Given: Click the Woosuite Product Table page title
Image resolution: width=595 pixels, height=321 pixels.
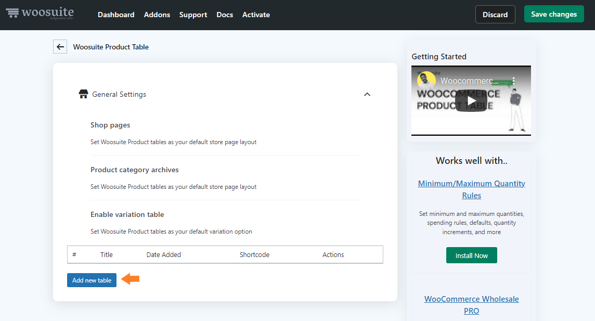Looking at the screenshot, I should [x=111, y=47].
